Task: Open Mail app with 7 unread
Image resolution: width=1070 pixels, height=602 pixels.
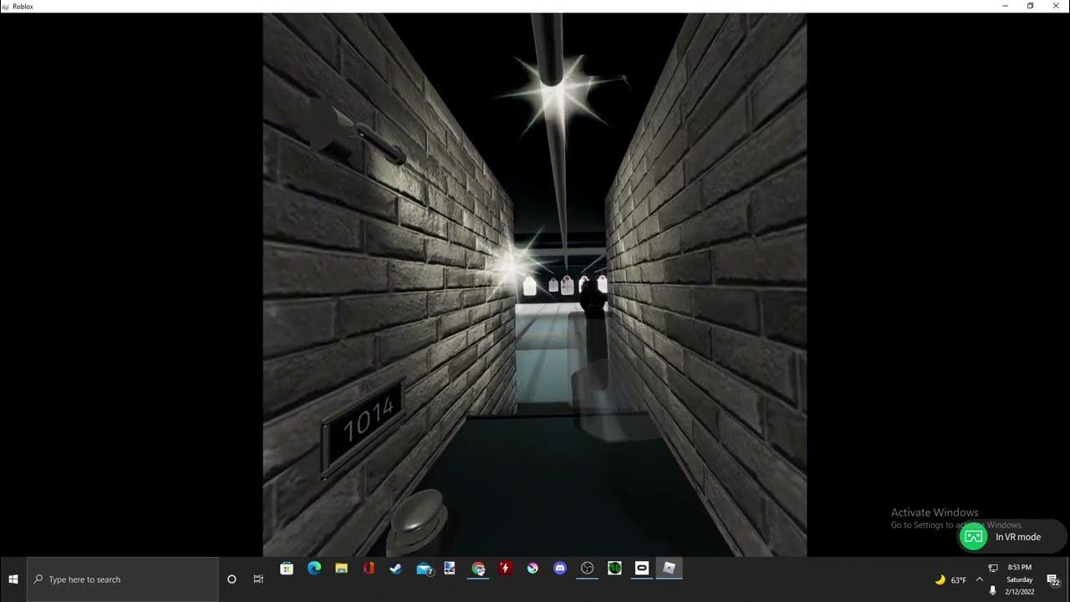Action: pos(424,569)
